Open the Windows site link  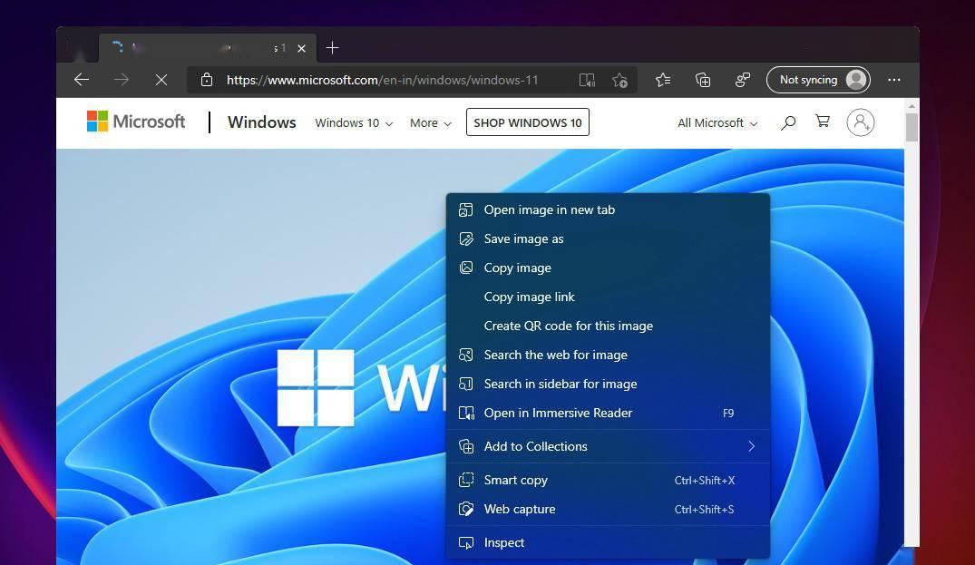coord(262,122)
